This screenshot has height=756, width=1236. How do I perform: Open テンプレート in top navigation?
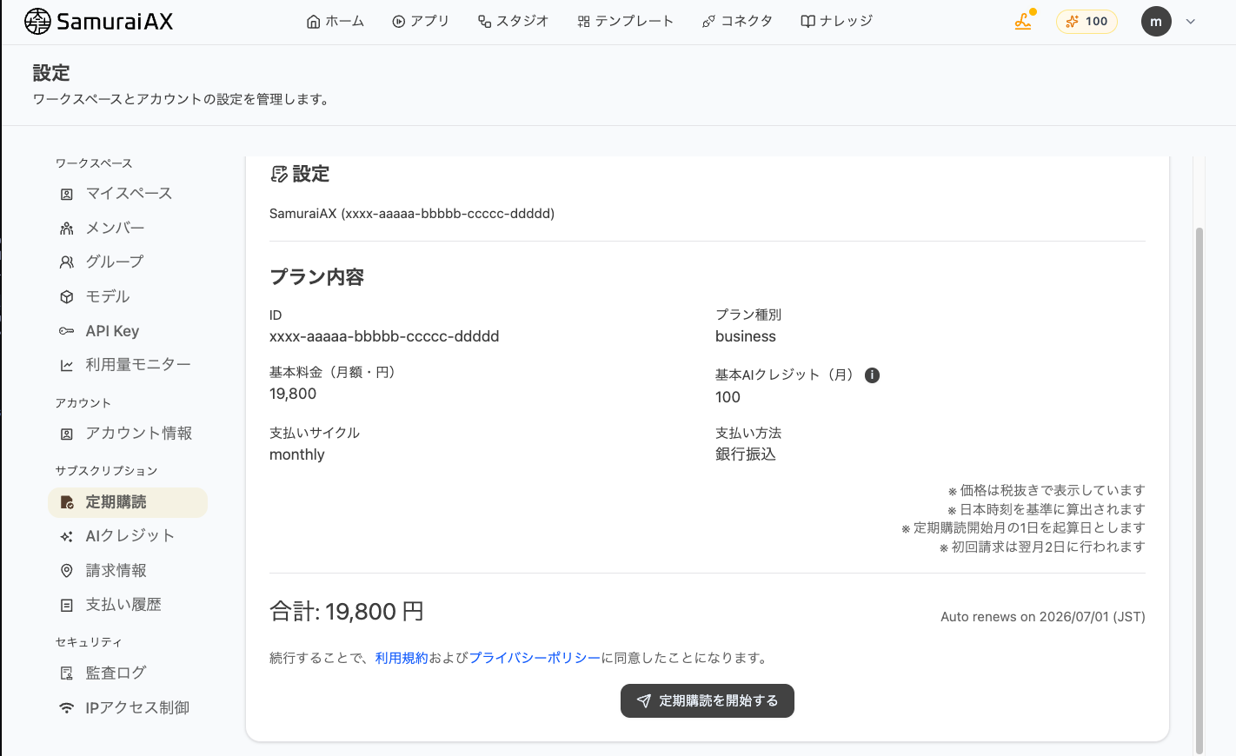click(625, 21)
